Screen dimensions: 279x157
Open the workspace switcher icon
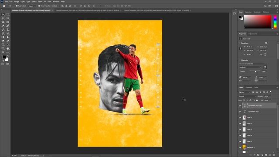[x=270, y=6]
